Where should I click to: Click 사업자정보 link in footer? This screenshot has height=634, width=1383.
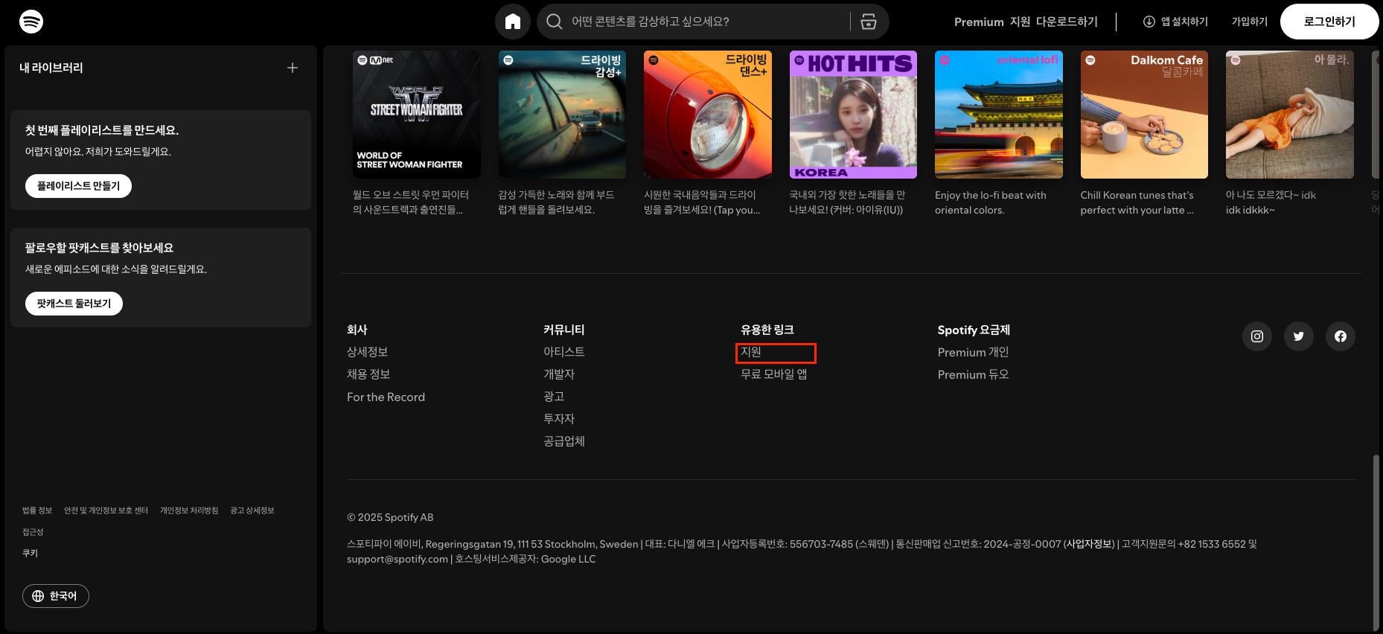pyautogui.click(x=1089, y=544)
